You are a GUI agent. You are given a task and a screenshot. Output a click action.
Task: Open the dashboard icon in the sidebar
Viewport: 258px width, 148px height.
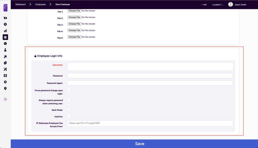tap(5, 18)
